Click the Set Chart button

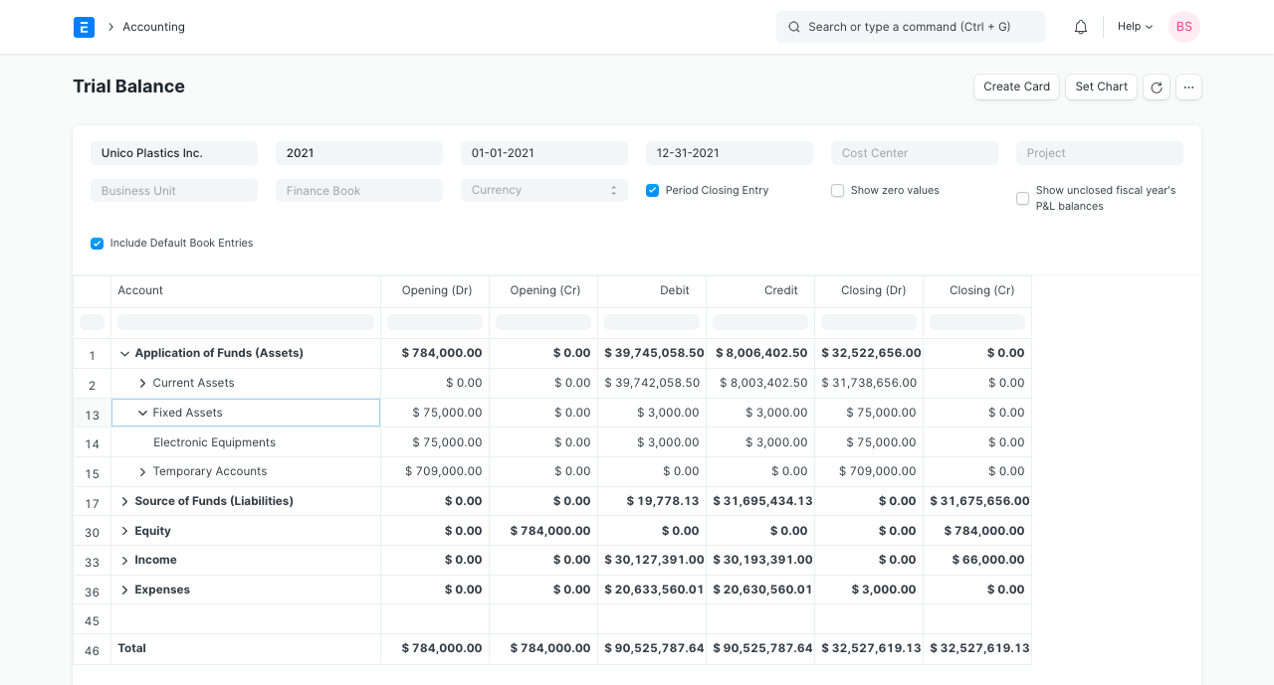pyautogui.click(x=1101, y=87)
